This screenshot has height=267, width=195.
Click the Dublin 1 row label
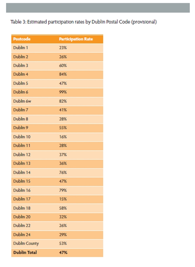(20, 48)
